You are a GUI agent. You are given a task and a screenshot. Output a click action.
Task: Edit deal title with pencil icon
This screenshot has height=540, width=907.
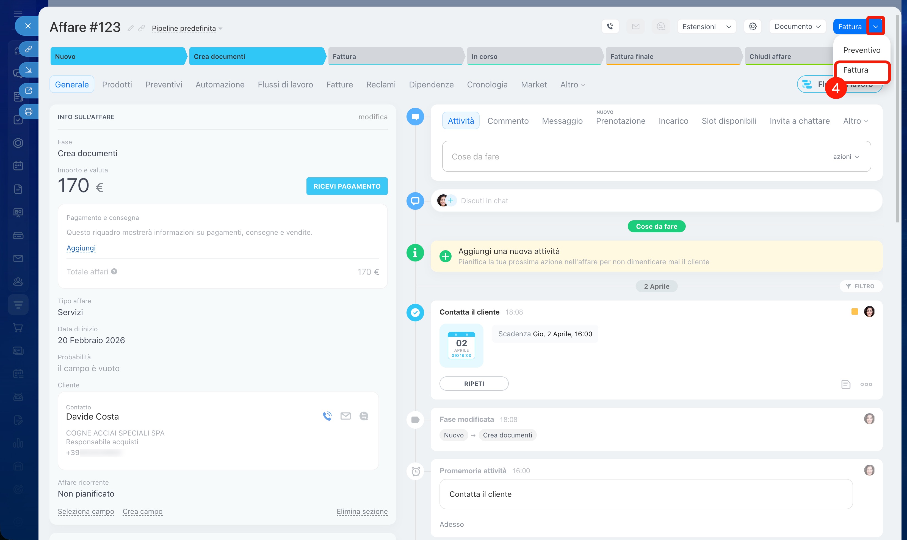131,28
